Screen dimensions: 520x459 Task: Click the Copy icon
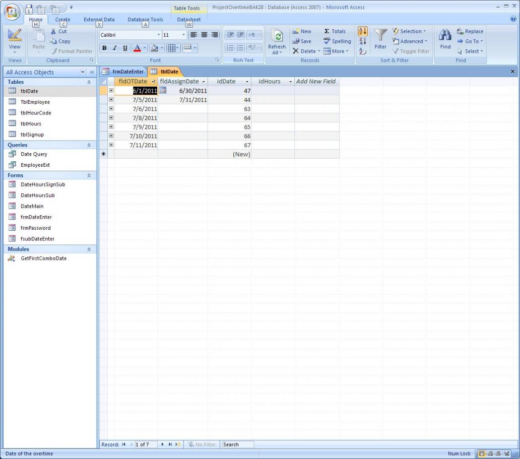pos(53,41)
